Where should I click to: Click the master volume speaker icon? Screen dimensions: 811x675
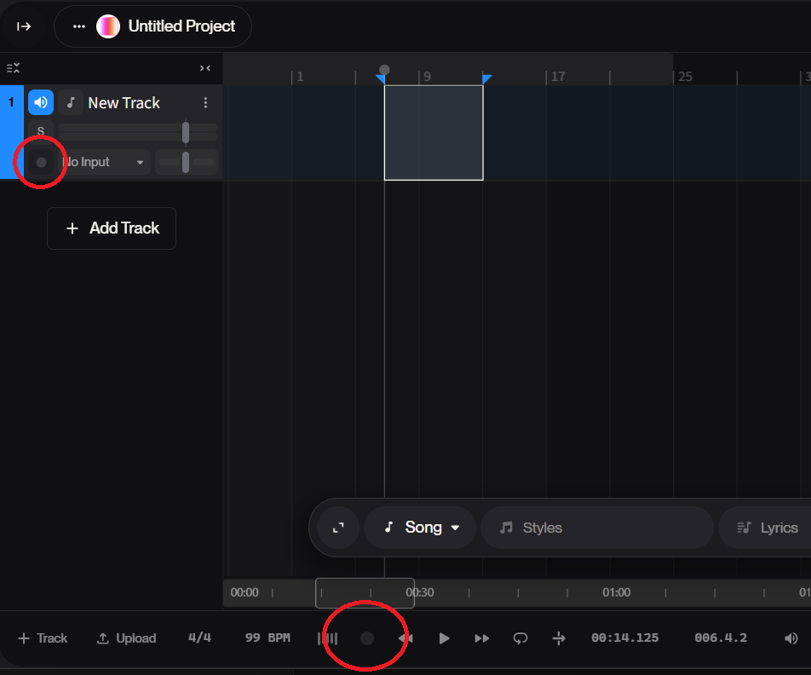tap(791, 638)
